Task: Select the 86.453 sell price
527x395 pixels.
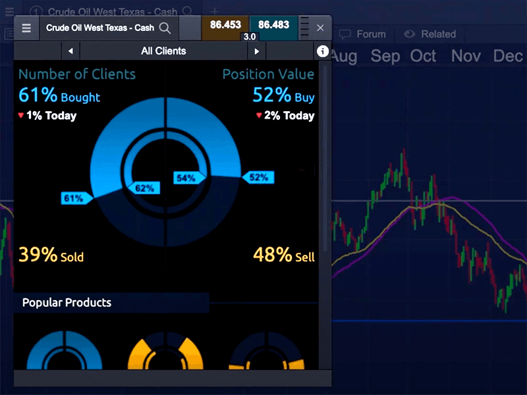Action: [225, 24]
